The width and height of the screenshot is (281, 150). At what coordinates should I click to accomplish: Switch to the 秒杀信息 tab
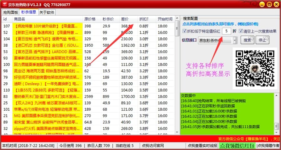click(x=29, y=12)
